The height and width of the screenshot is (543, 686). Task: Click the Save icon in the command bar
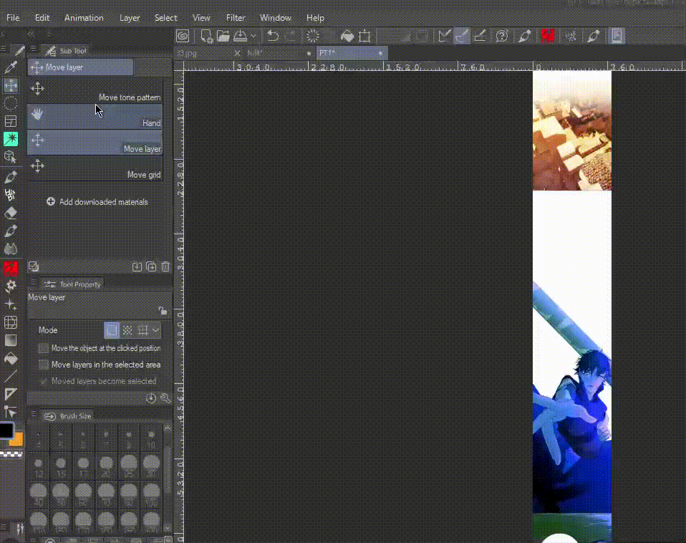(x=240, y=36)
